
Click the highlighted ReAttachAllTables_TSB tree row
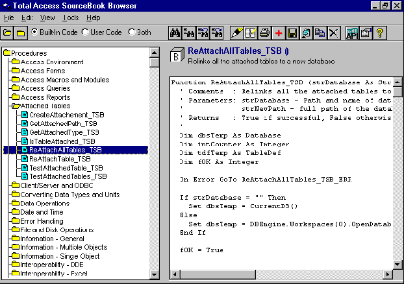76,150
